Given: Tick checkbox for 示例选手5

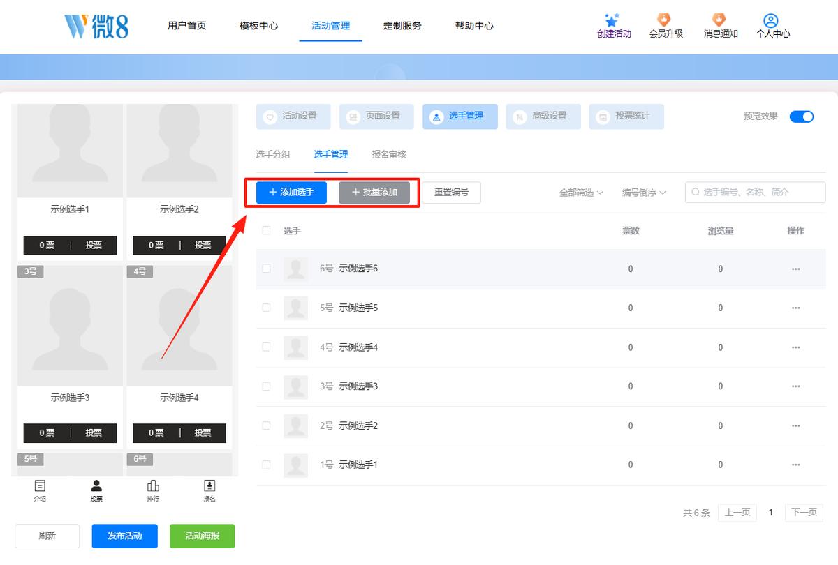Looking at the screenshot, I should (x=266, y=308).
